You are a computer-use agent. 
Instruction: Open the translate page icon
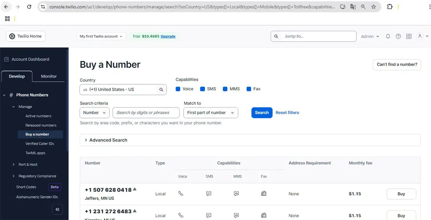point(353,7)
